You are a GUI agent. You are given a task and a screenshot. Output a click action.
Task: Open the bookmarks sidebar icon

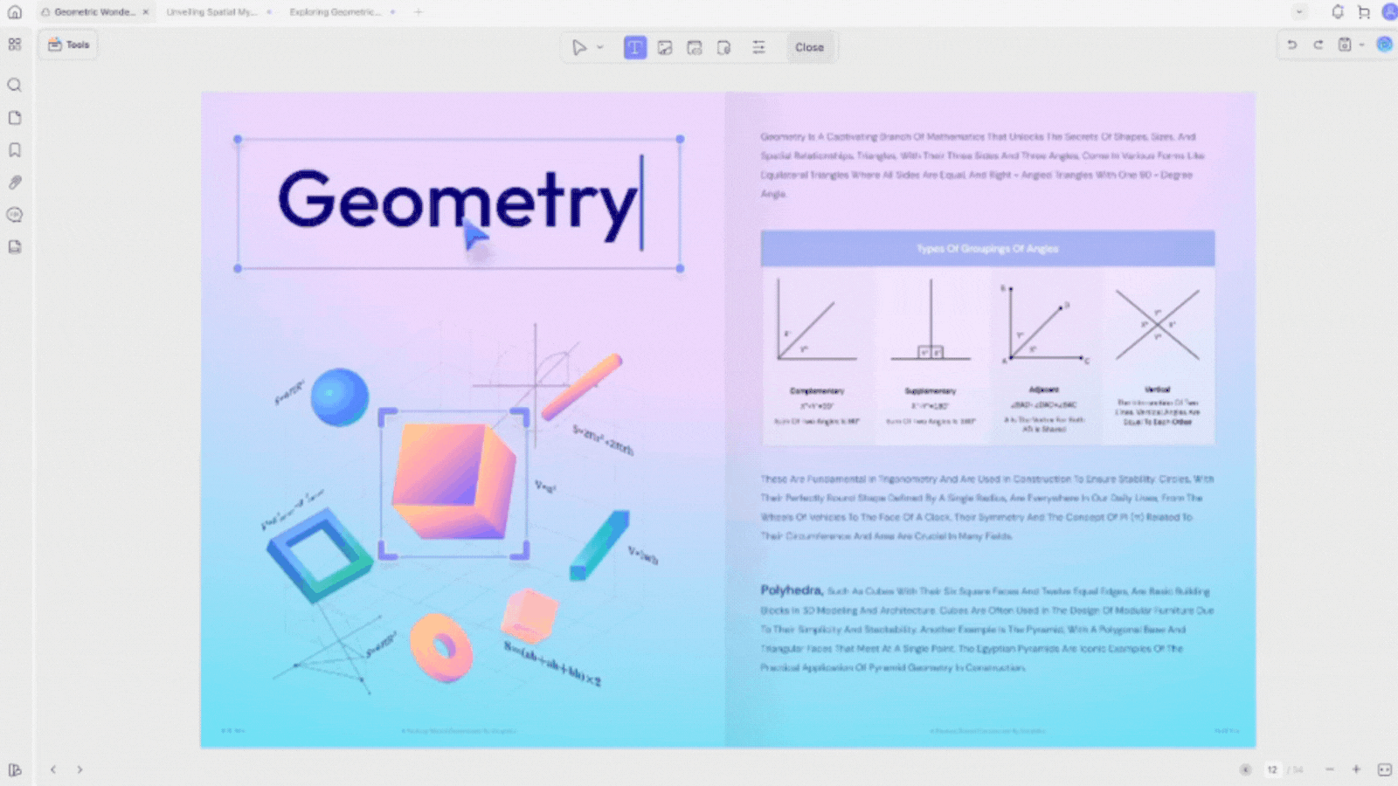click(x=15, y=150)
